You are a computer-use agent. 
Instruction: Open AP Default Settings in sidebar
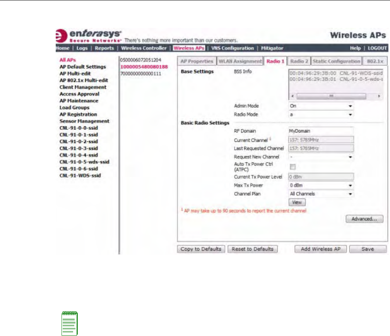(x=82, y=67)
